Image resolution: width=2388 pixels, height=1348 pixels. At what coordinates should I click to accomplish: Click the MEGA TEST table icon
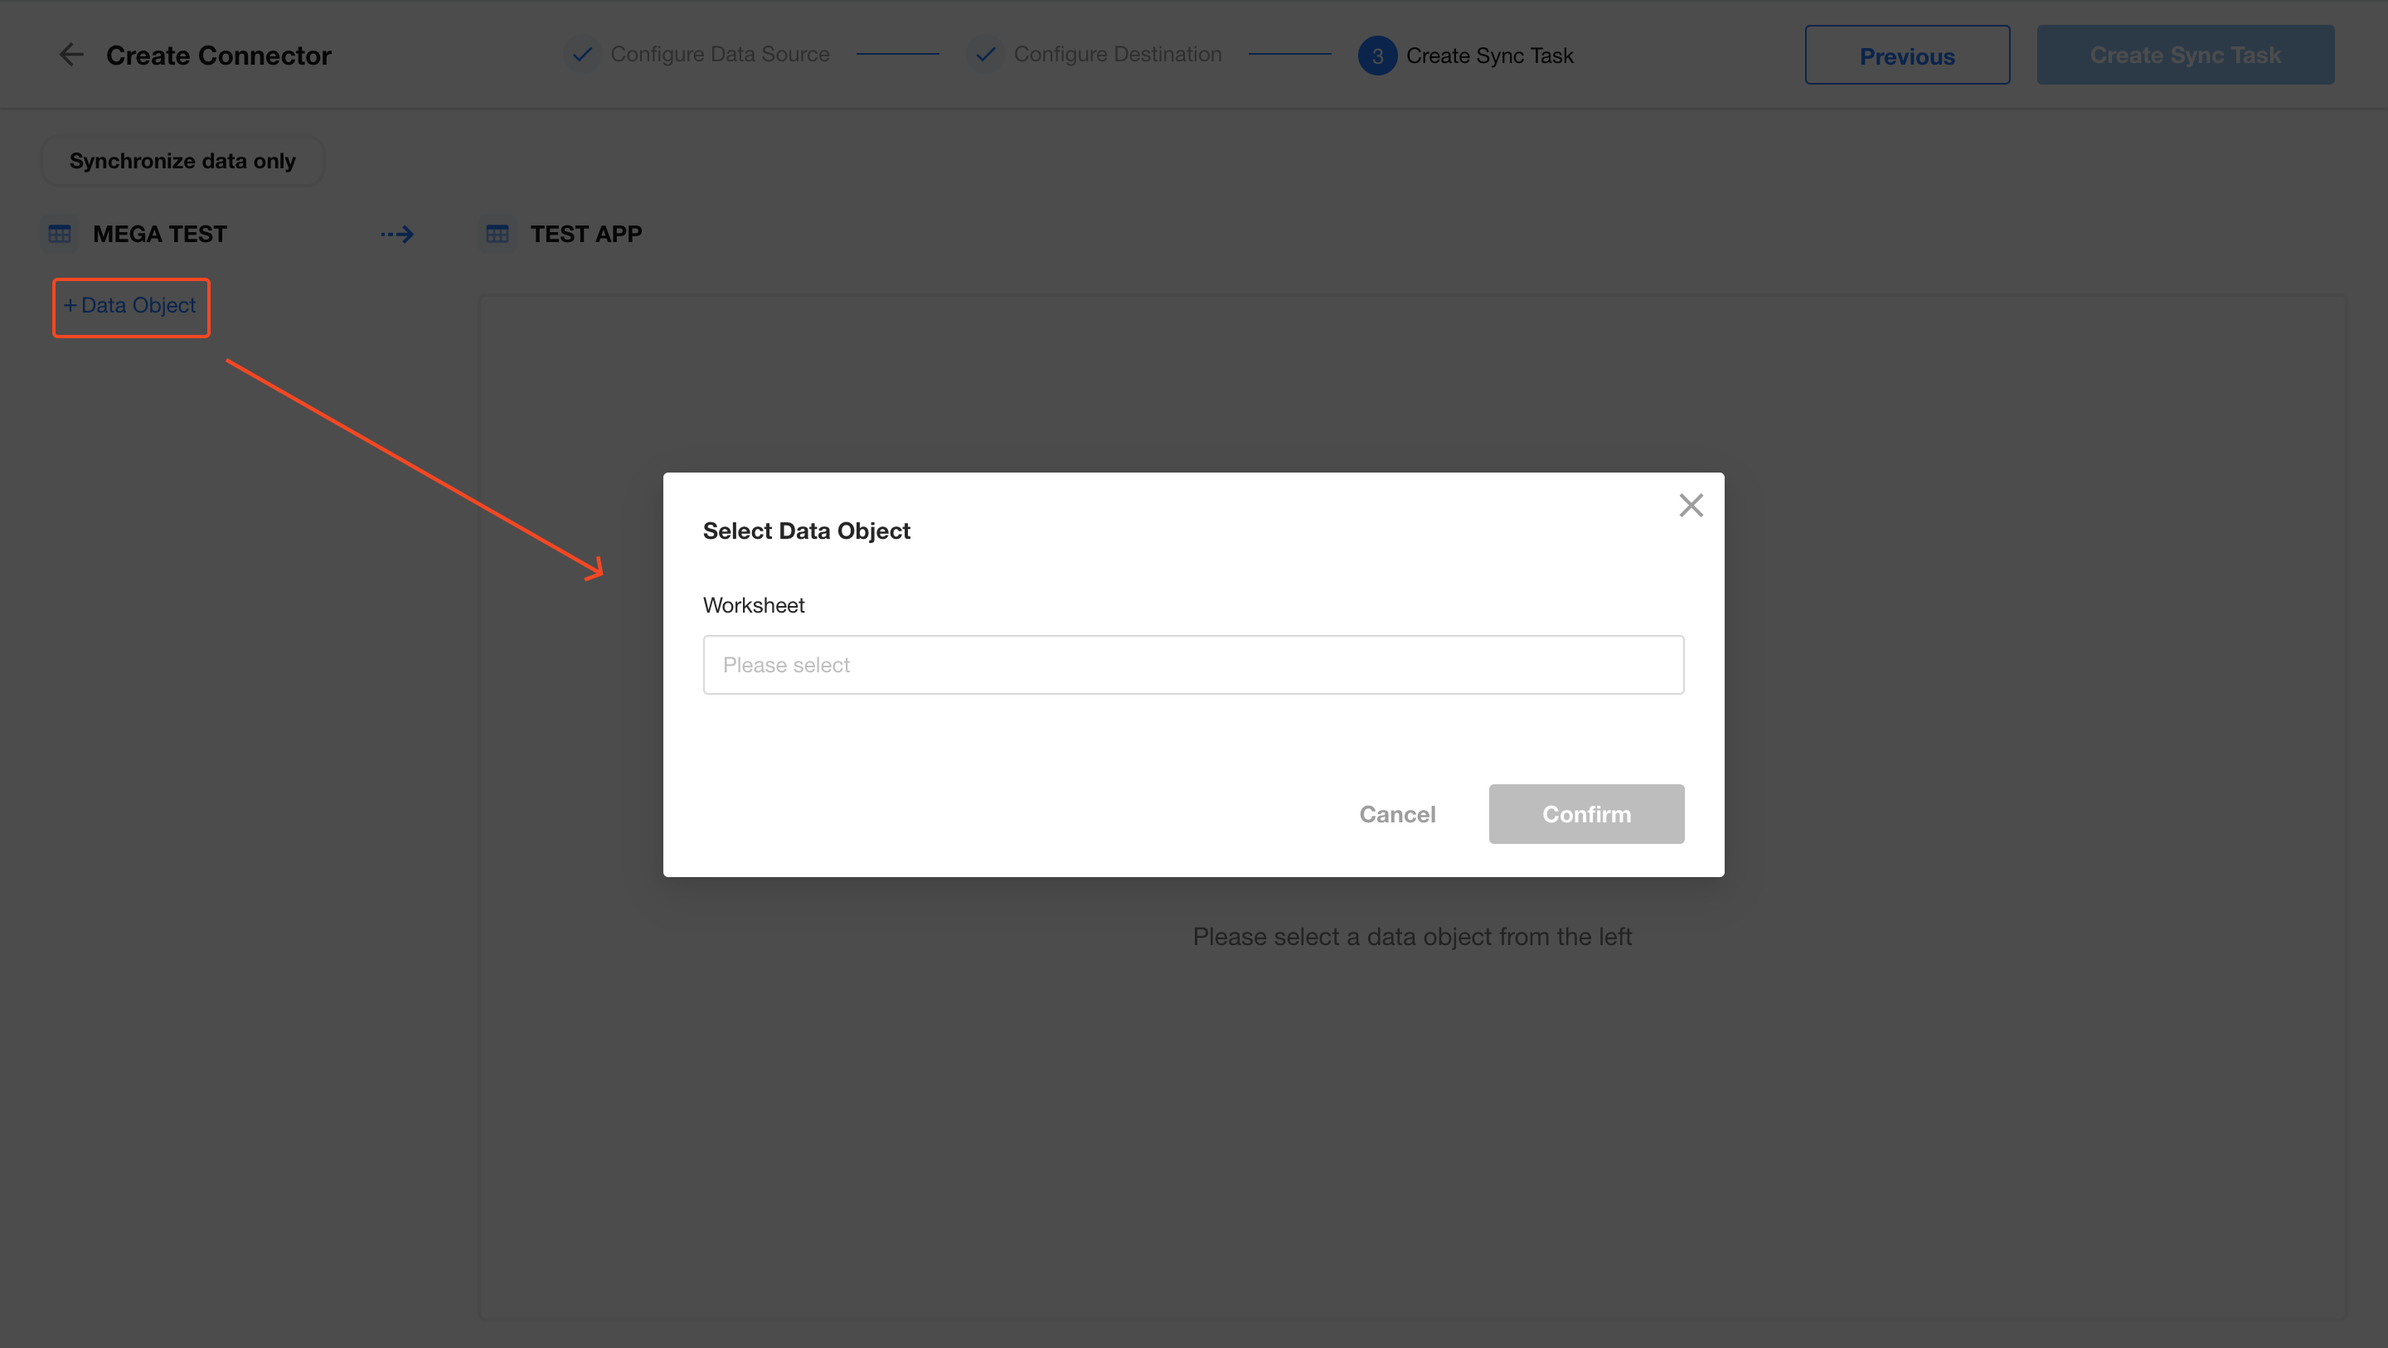61,234
